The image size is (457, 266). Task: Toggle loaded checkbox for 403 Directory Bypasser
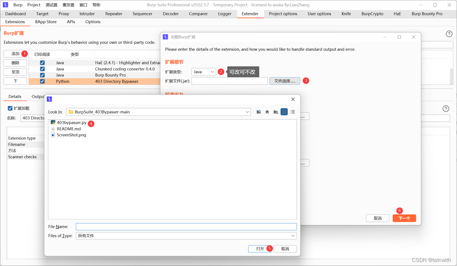[x=42, y=81]
